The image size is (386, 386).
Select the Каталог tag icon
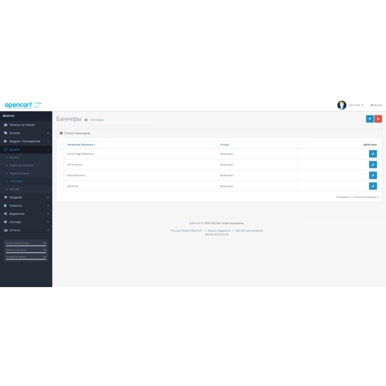click(6, 132)
